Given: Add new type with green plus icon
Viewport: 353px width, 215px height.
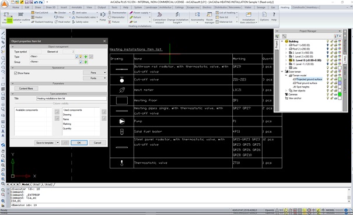Looking at the screenshot, I should [86, 57].
